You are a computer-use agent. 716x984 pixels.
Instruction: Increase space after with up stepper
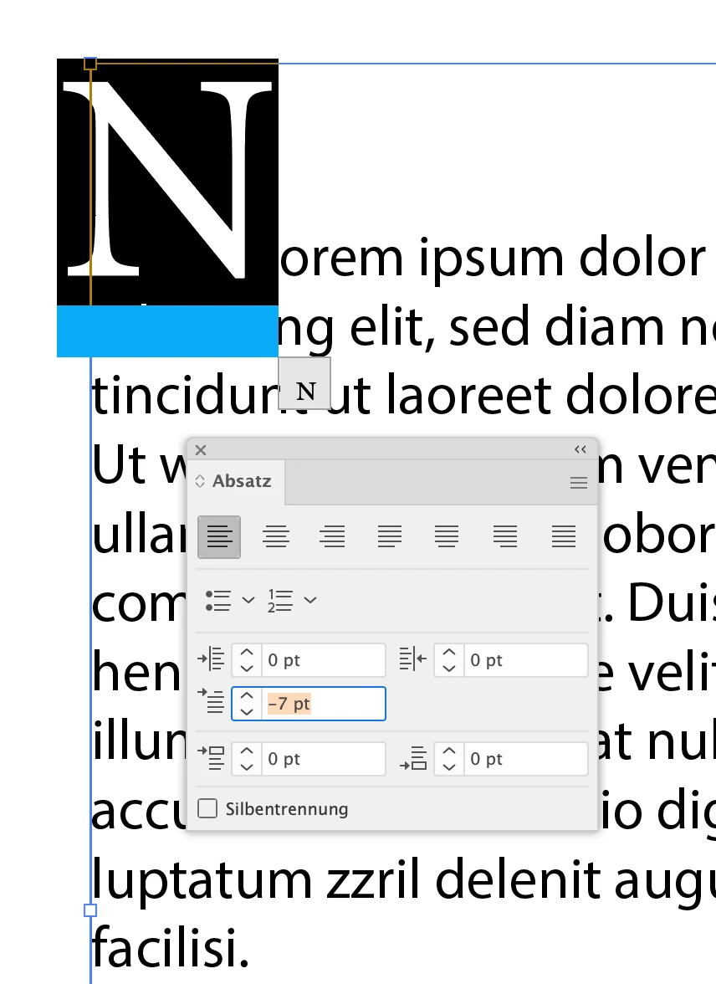click(449, 751)
